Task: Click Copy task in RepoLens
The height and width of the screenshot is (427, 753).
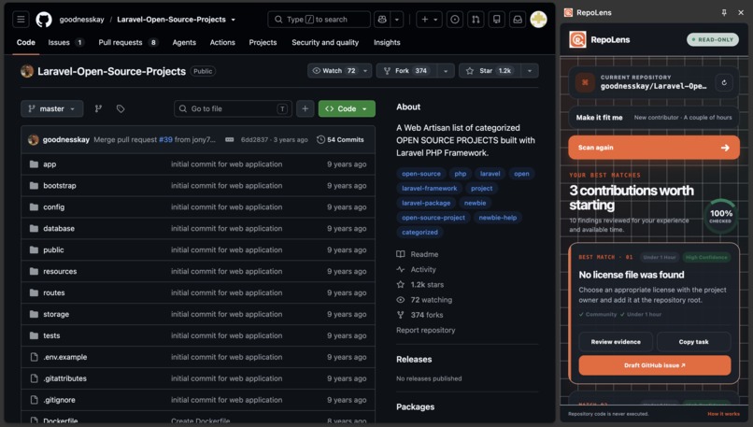Action: point(693,341)
